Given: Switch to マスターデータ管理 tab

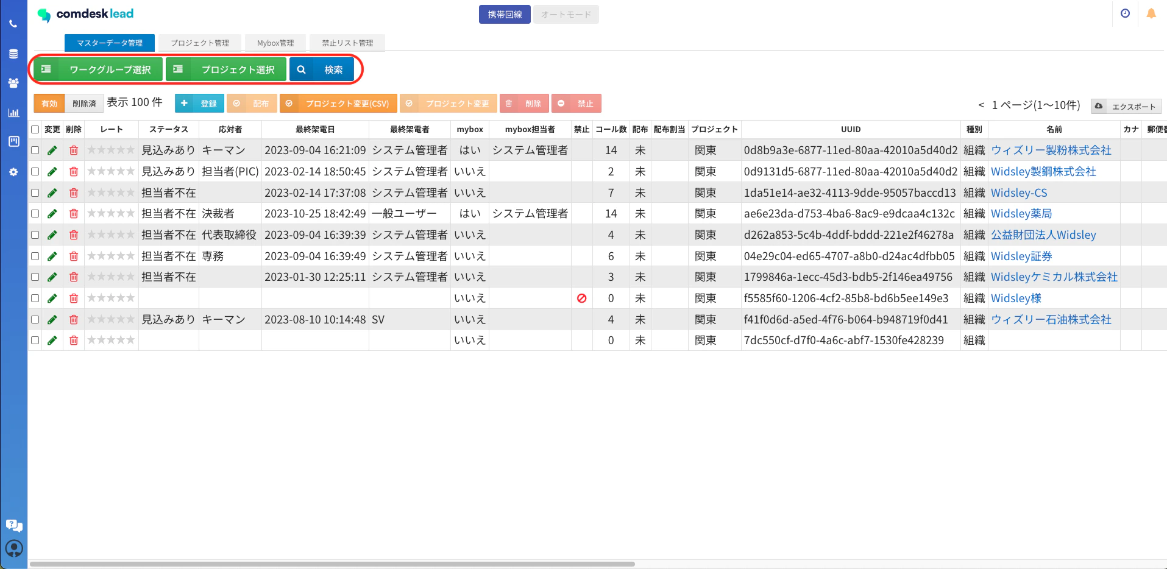Looking at the screenshot, I should pyautogui.click(x=110, y=43).
